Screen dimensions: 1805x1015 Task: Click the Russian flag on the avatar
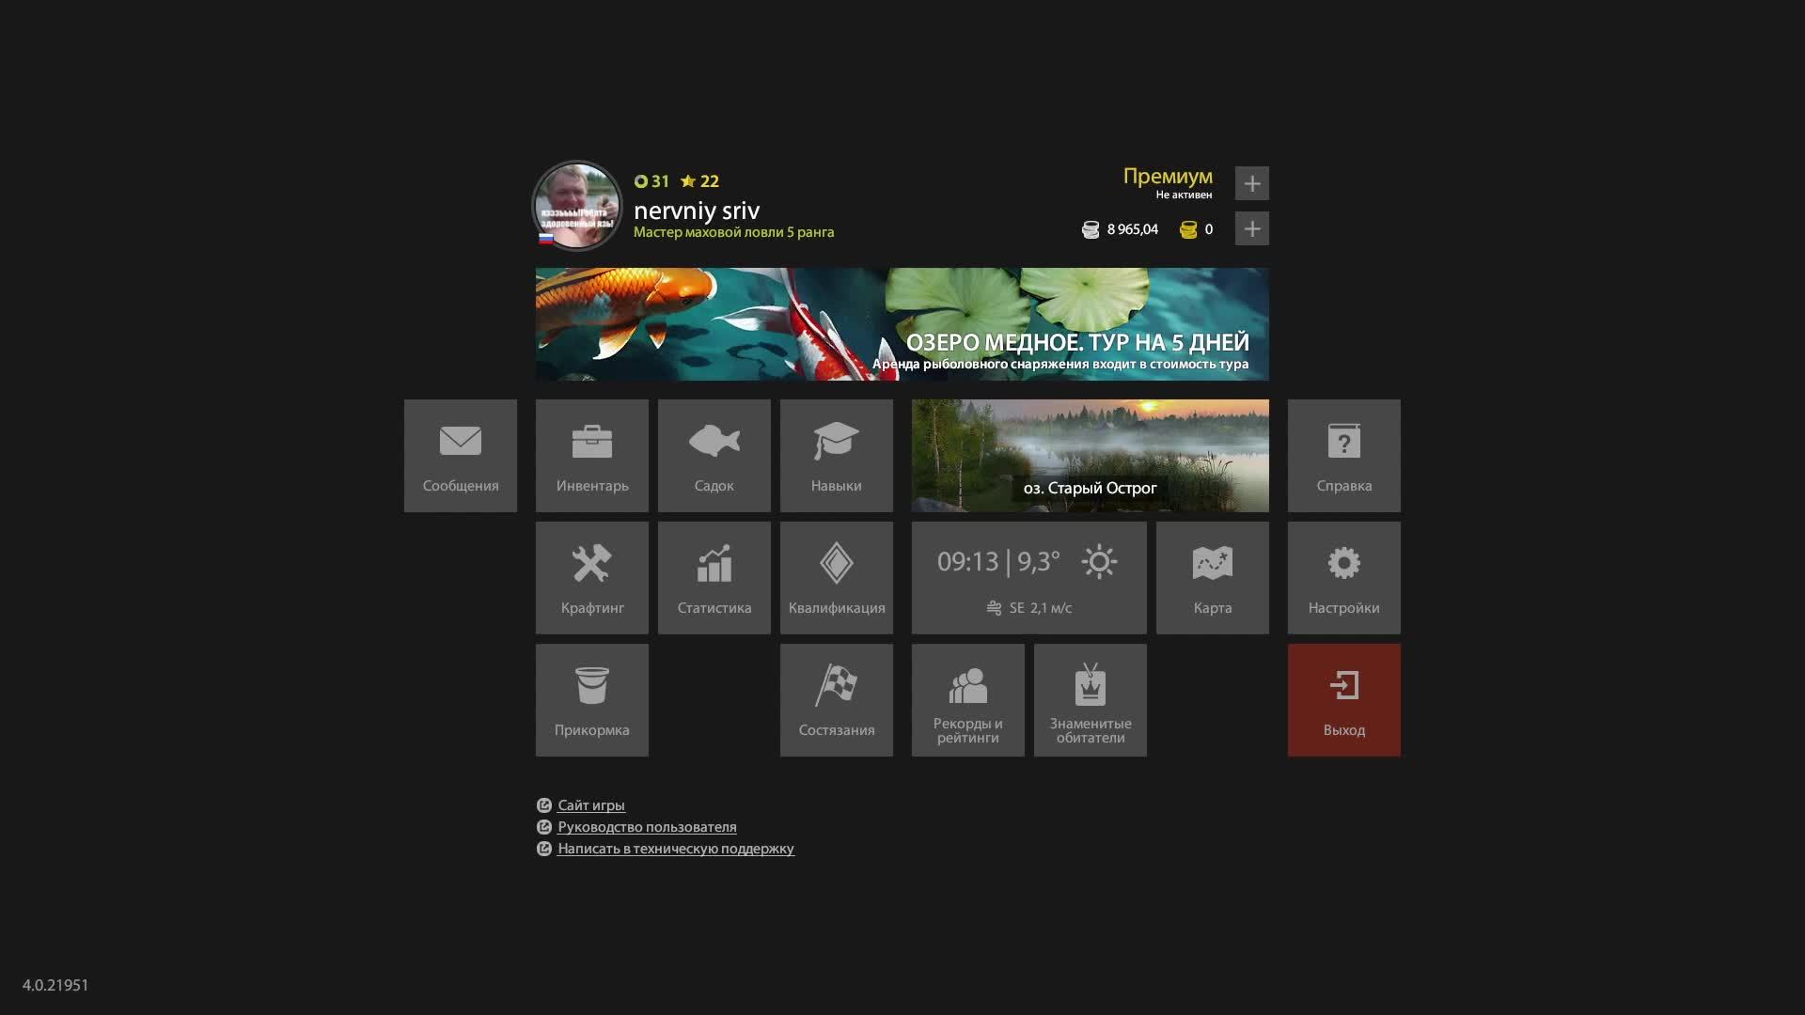[546, 239]
